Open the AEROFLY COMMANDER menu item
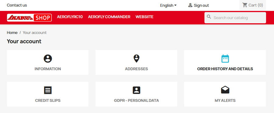The height and width of the screenshot is (113, 274). point(109,17)
